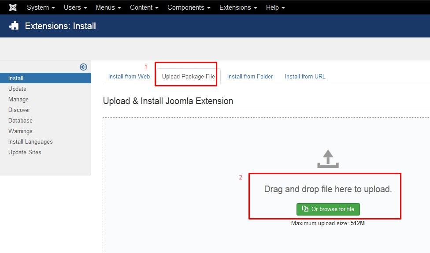Expand the Components menu
This screenshot has width=430, height=253.
189,7
